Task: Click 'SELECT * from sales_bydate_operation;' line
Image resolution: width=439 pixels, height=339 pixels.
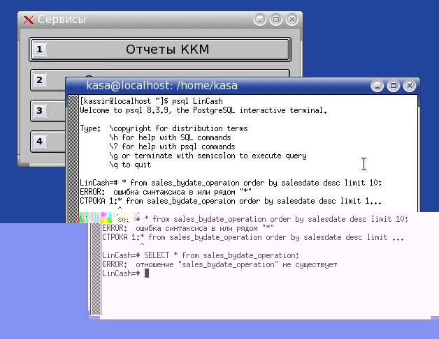Action: tap(201, 255)
